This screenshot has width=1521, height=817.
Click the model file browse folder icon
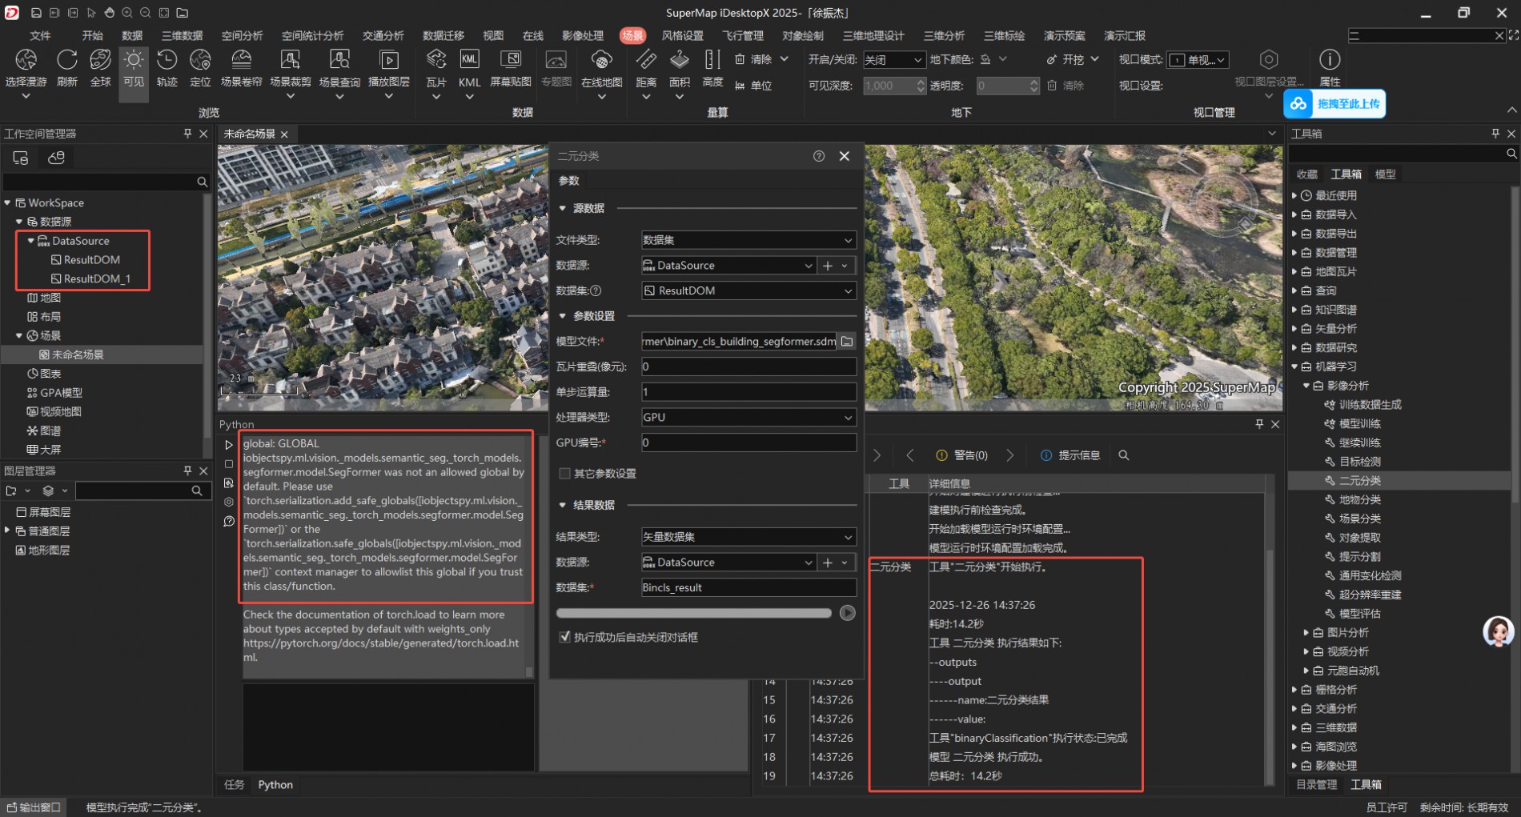846,342
